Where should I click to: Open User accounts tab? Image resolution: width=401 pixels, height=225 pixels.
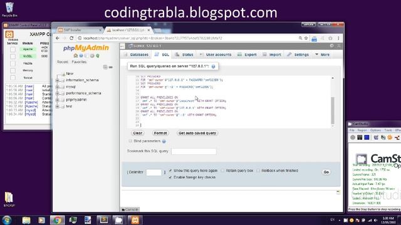pos(216,54)
